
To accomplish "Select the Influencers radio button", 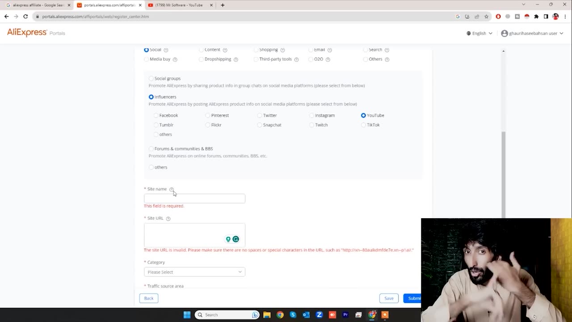I will tap(151, 97).
